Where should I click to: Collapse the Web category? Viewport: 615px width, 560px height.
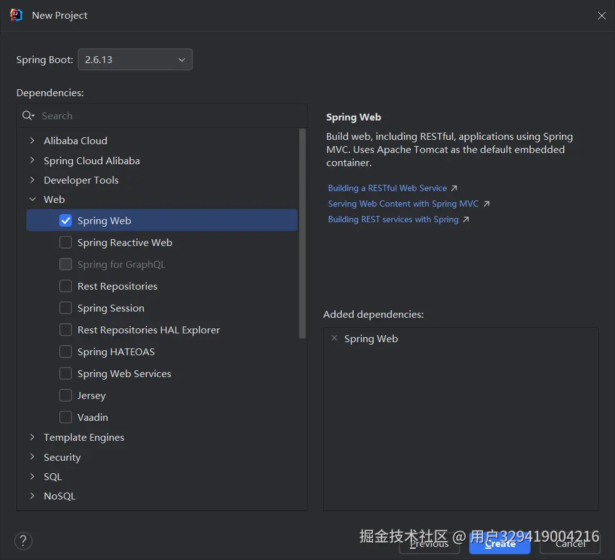pyautogui.click(x=32, y=200)
